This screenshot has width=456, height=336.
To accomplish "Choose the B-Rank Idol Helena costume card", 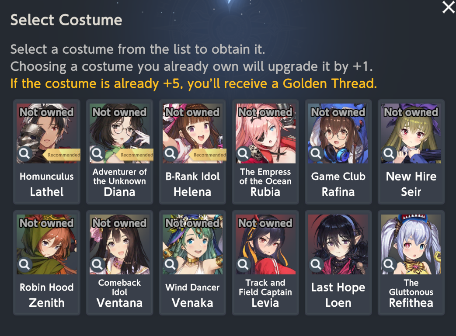I will tap(192, 152).
